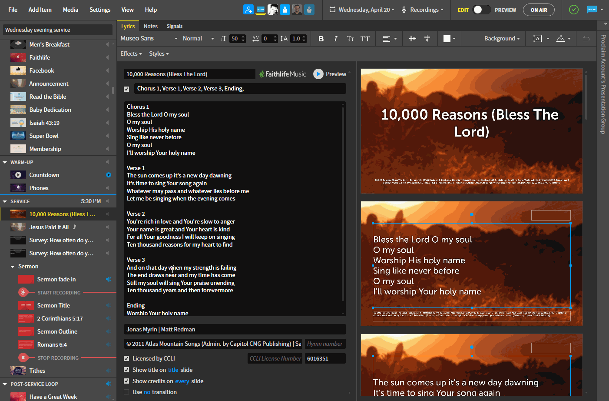The image size is (609, 401).
Task: Click the 'every' slide link
Action: pos(182,381)
